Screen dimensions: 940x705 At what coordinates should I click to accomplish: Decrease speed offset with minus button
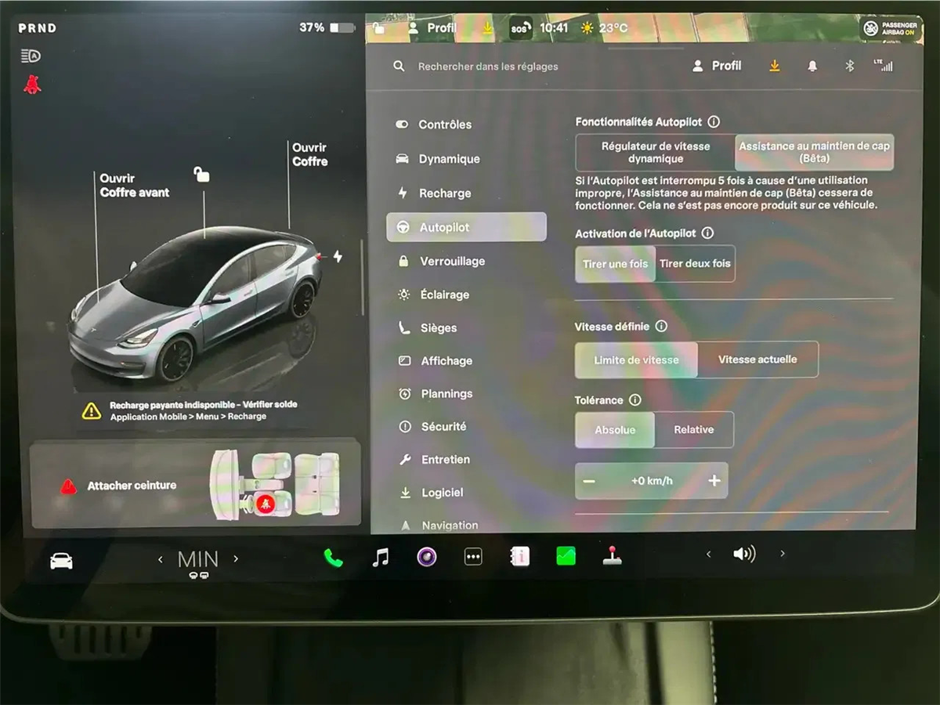[590, 481]
